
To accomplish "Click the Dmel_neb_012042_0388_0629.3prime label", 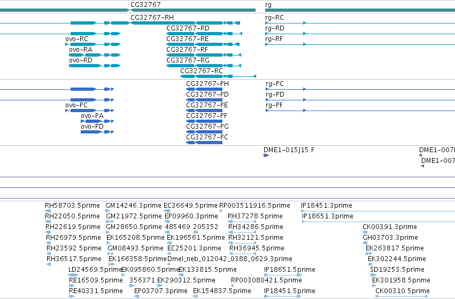I will pos(230,259).
